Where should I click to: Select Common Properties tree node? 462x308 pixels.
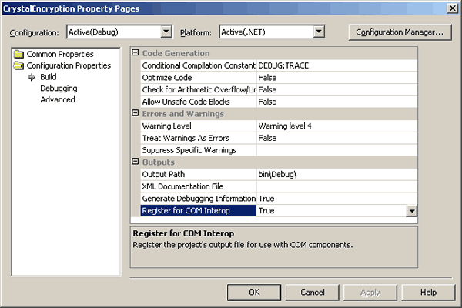tap(60, 54)
